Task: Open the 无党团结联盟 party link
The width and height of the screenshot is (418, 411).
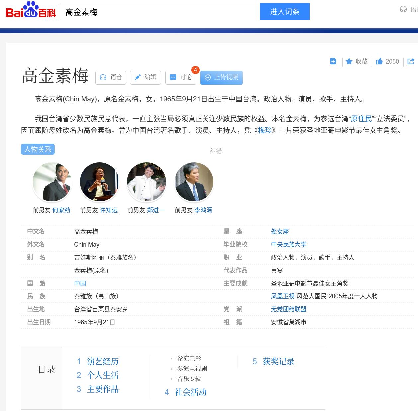Action: [x=289, y=309]
